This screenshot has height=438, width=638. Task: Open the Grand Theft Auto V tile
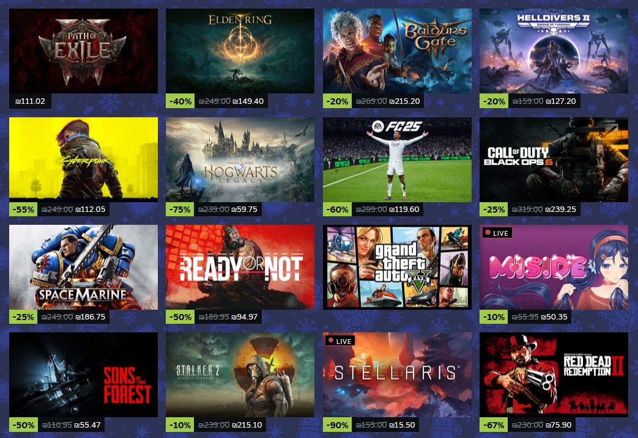coord(397,268)
